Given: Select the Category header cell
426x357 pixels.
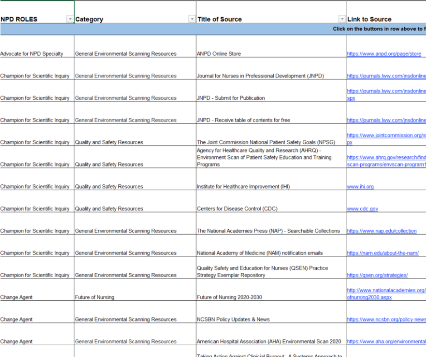Looking at the screenshot, I should tap(135, 12).
